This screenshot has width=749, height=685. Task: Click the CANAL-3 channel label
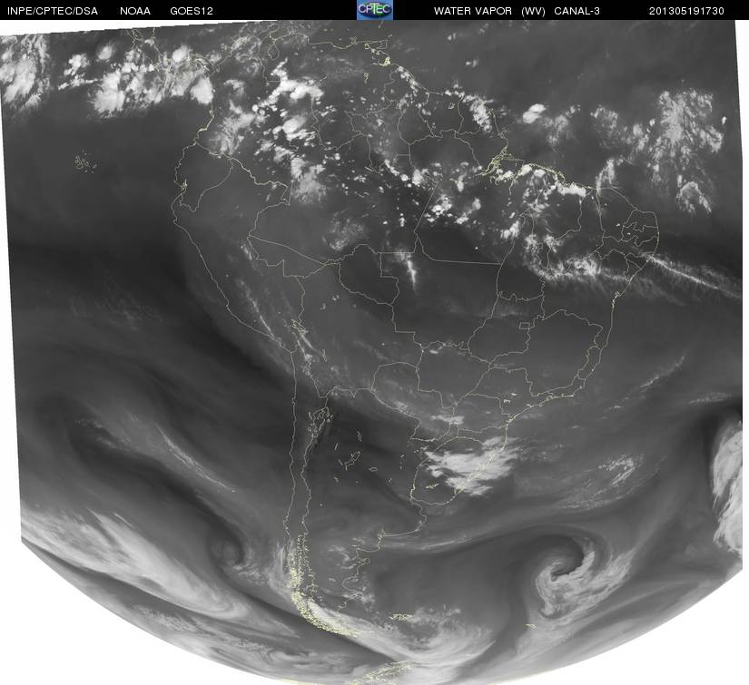pyautogui.click(x=577, y=11)
